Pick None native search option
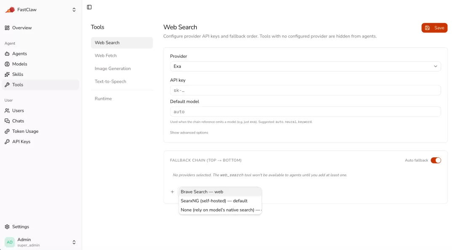Image resolution: width=455 pixels, height=250 pixels. click(x=220, y=210)
